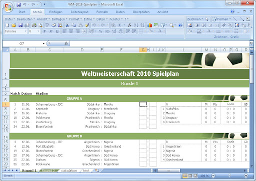This screenshot has height=181, width=256.
Task: Open the font color A picker
Action: point(161,31)
